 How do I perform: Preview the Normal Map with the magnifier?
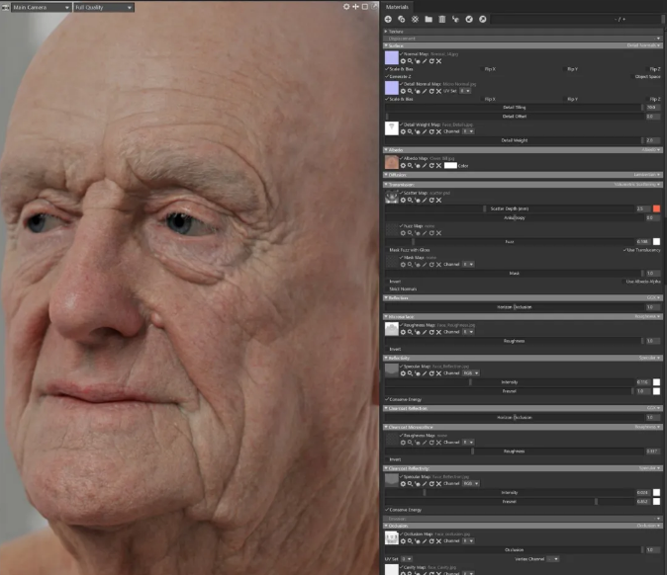point(410,61)
